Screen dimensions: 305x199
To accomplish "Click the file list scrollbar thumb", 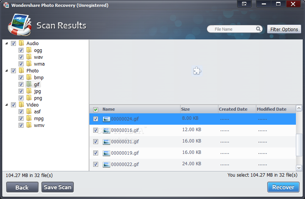I will tap(299, 145).
